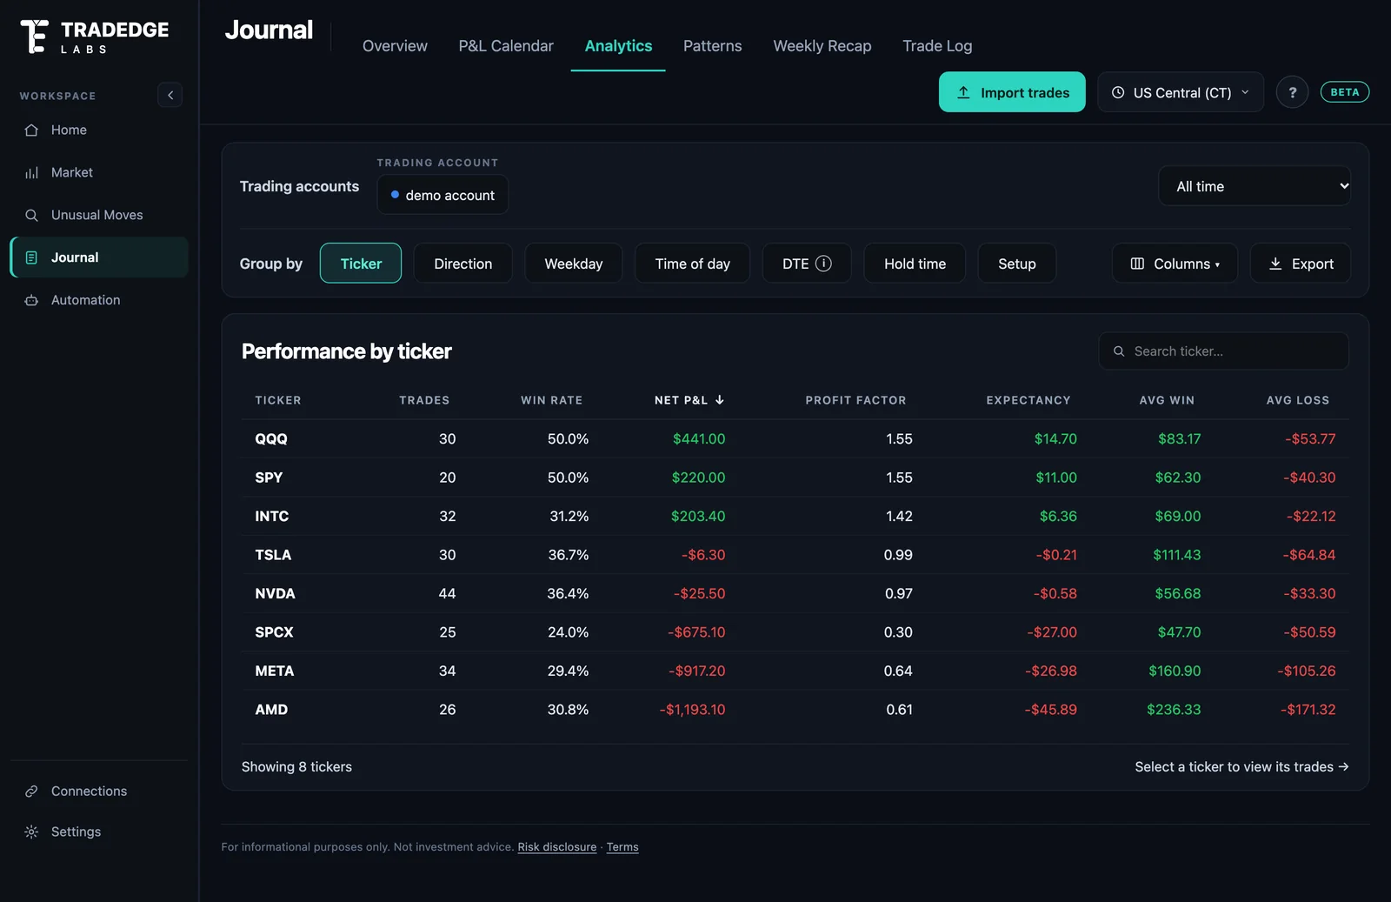Open the All time period dropdown

[x=1255, y=186]
